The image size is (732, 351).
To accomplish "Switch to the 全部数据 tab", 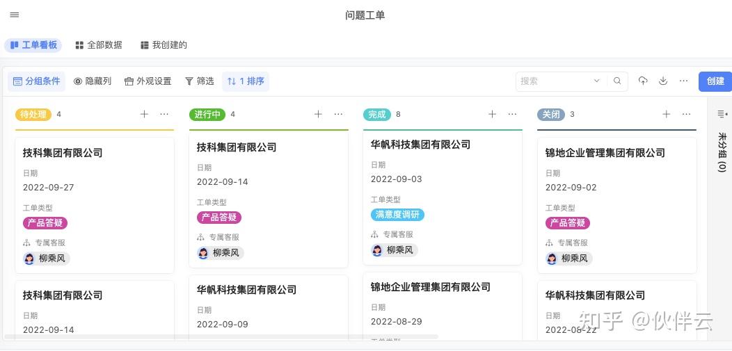I will 99,45.
